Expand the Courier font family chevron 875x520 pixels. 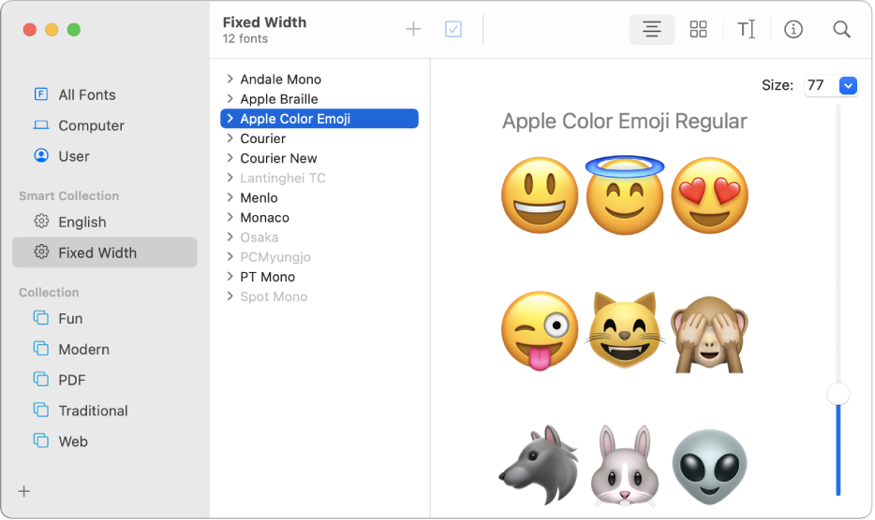[230, 137]
